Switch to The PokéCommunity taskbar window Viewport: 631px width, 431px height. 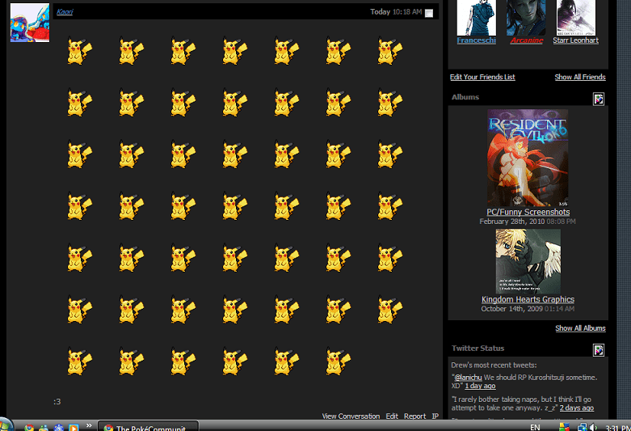149,426
